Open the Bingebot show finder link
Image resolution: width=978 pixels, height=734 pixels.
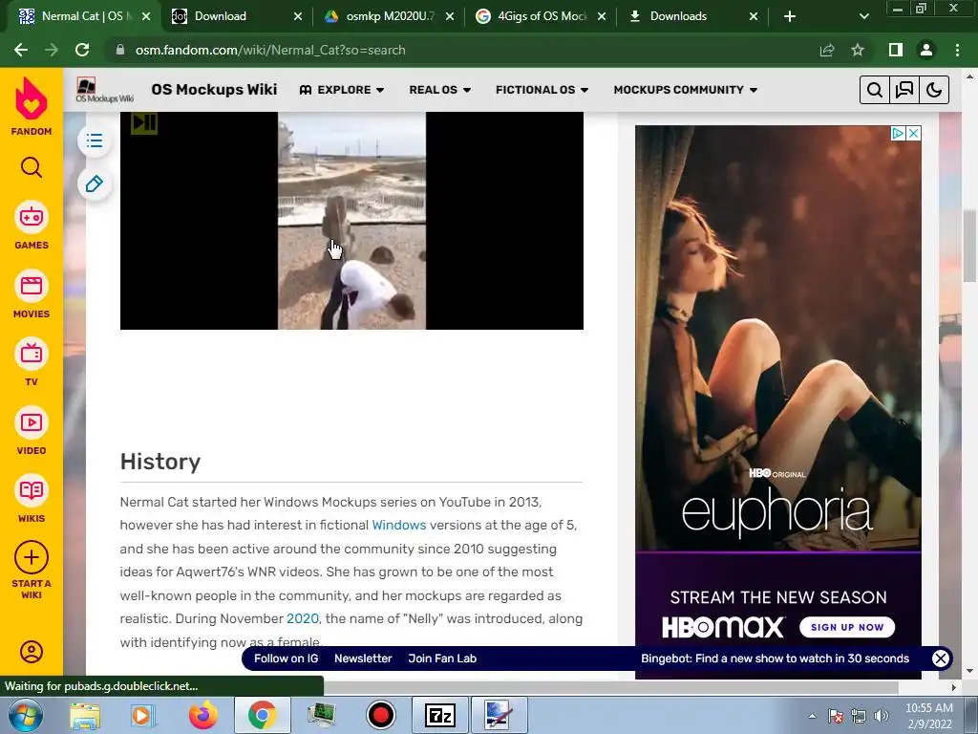(x=775, y=658)
